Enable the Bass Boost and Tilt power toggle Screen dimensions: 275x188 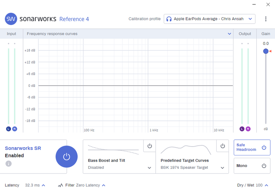(150, 146)
